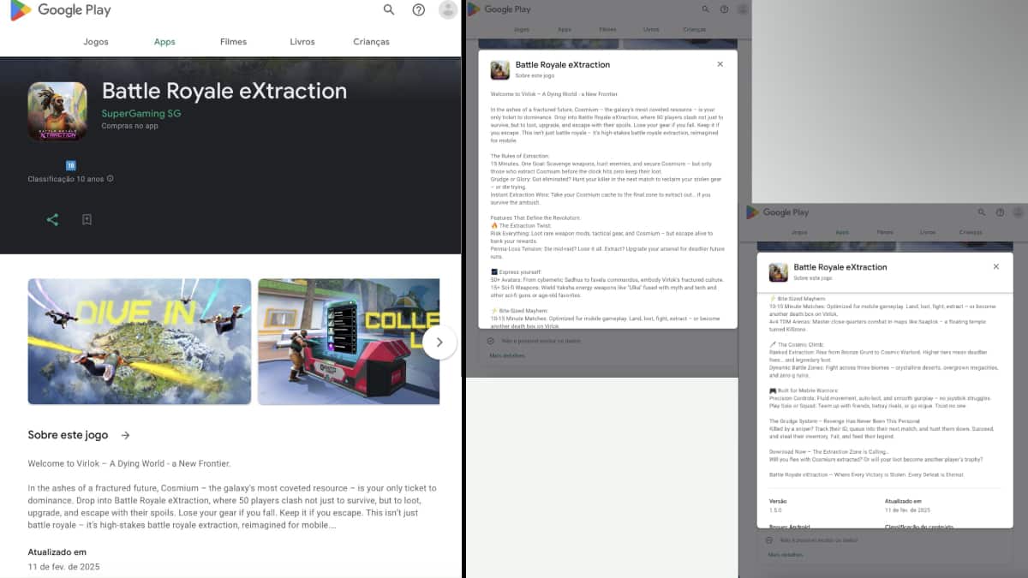
Task: Open the DIVE IN skydiving screenshot
Action: (x=140, y=342)
